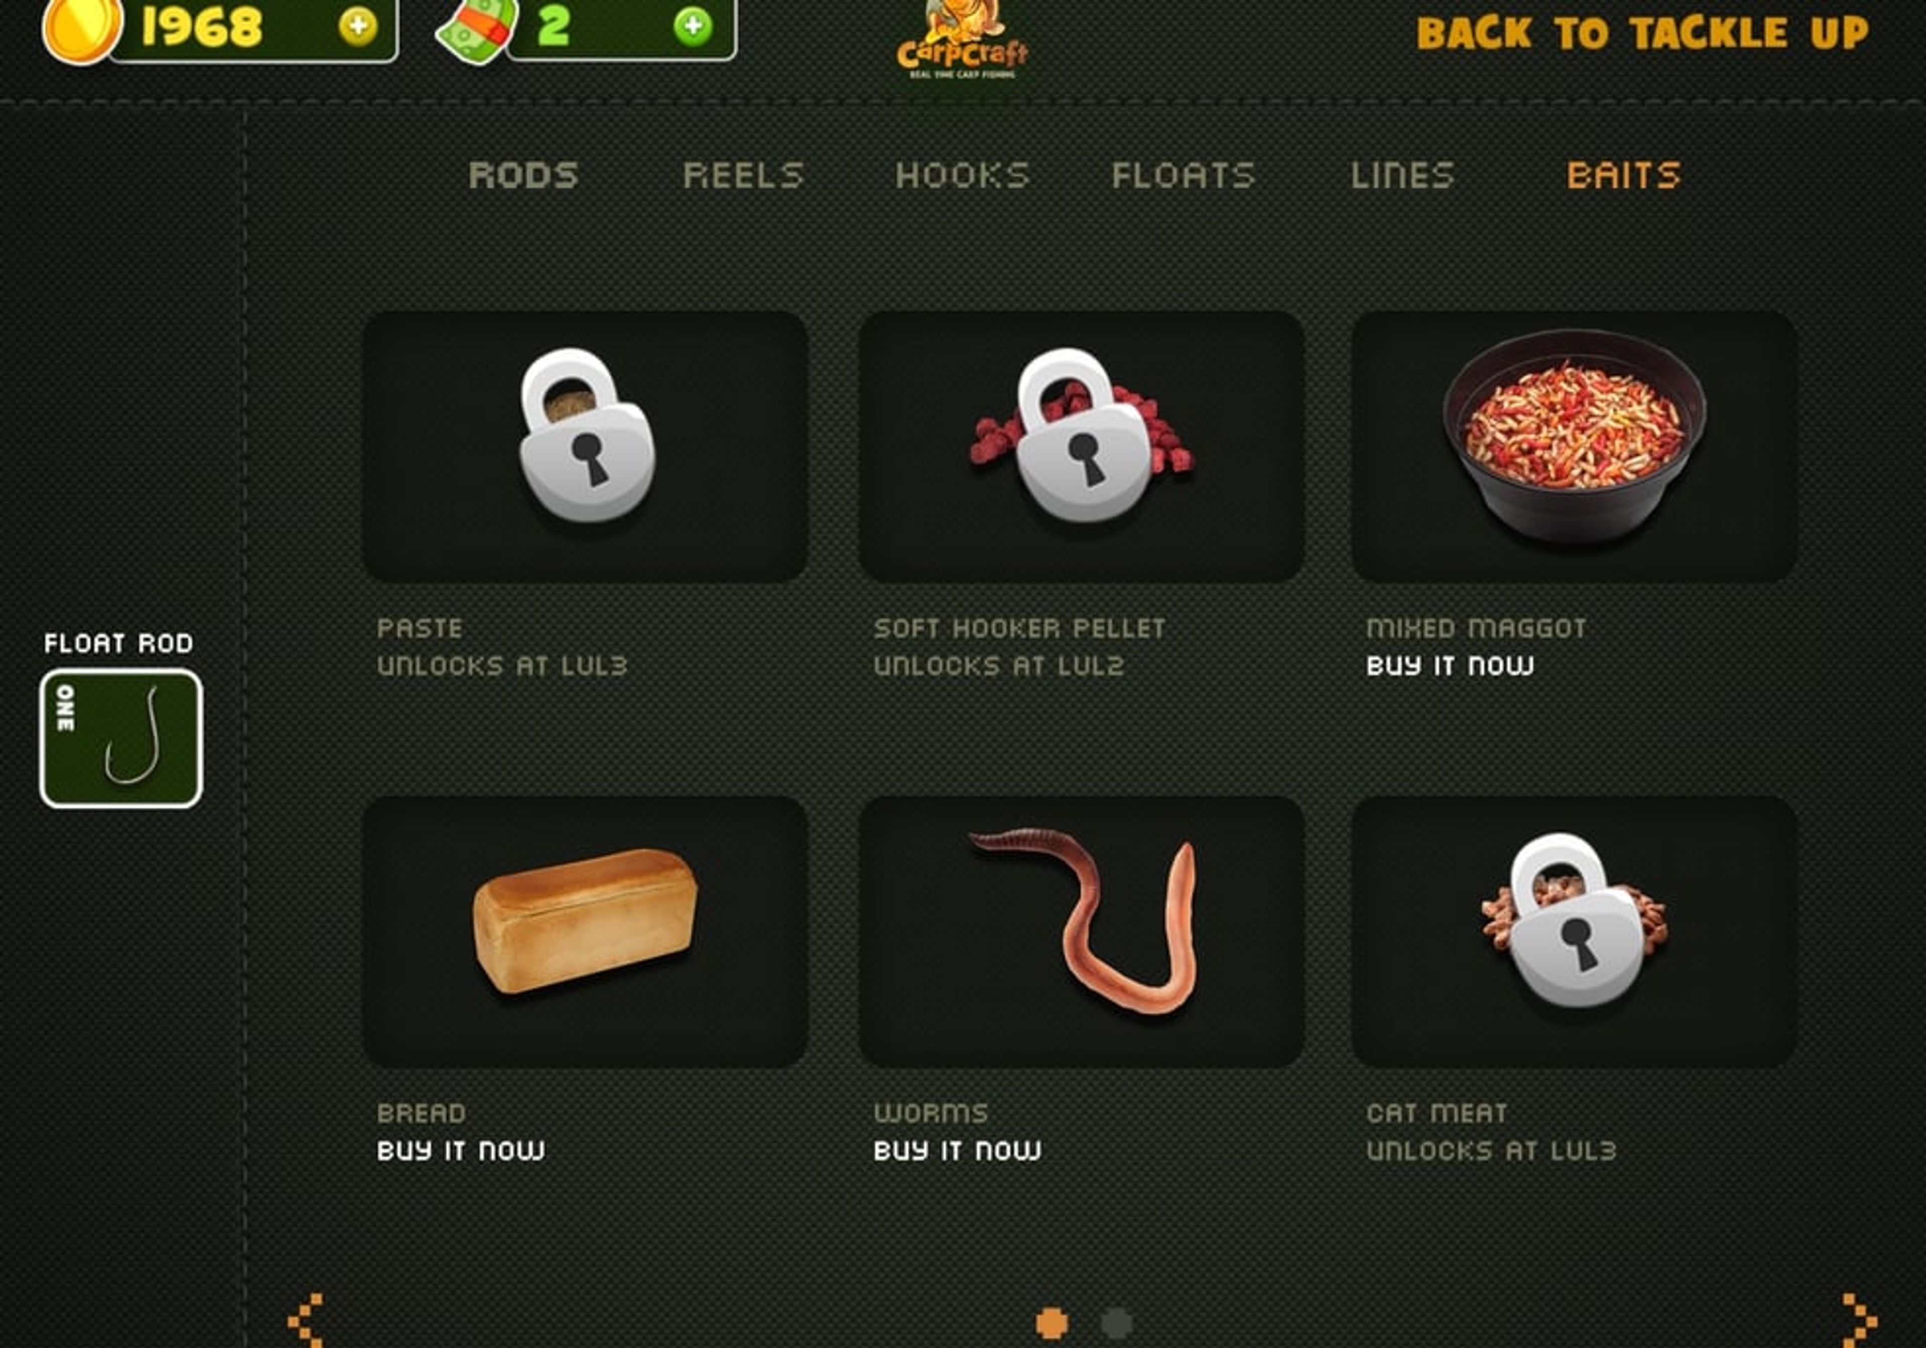This screenshot has height=1348, width=1926.
Task: Click the green cash bundle icon
Action: 476,30
